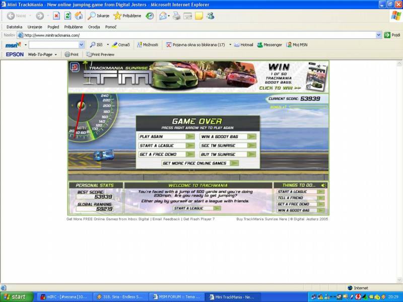The height and width of the screenshot is (302, 403).
Task: Click the Digital Jesters logo icon in banner
Action: coord(75,67)
